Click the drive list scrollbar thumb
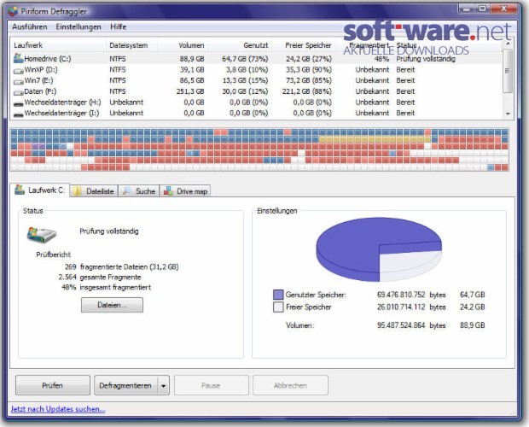The image size is (529, 427). click(x=508, y=71)
